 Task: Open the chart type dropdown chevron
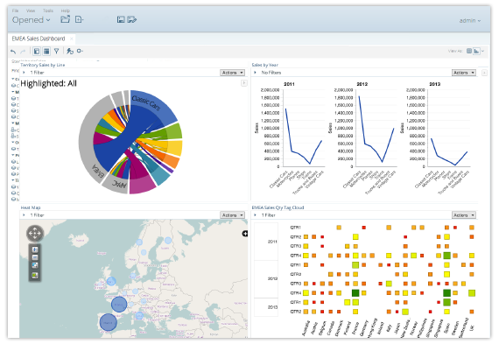tap(482, 51)
